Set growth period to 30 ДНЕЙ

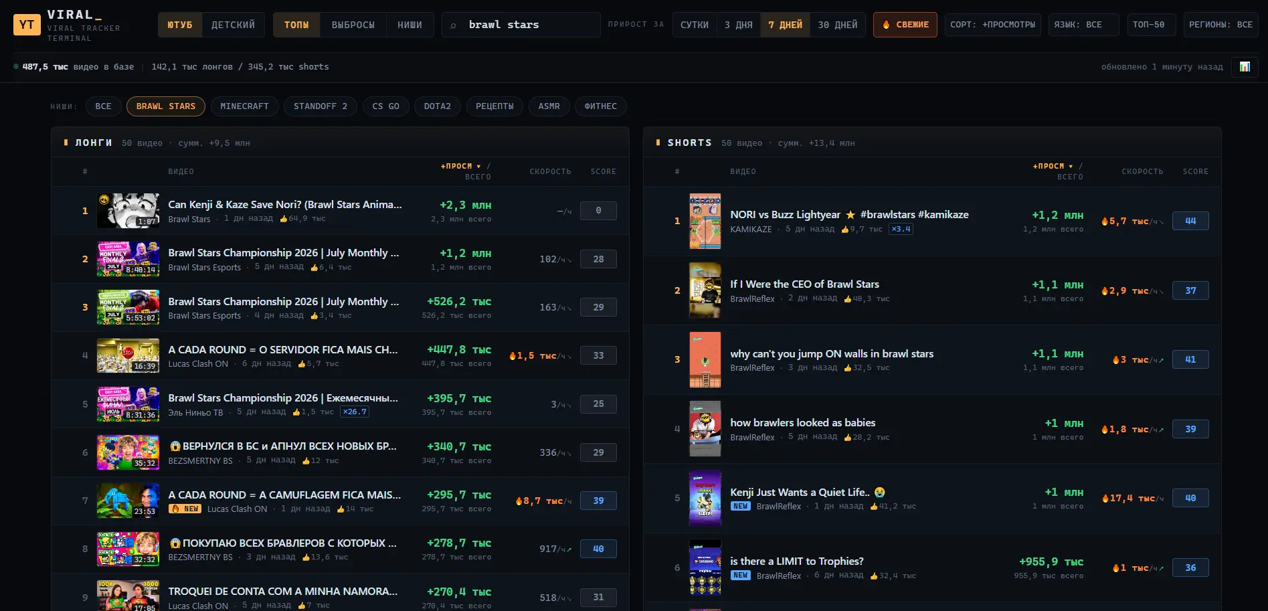(838, 25)
